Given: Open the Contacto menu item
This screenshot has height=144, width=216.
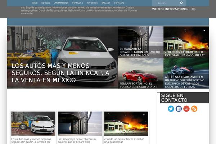Looking at the screenshot, I should point(119,3).
